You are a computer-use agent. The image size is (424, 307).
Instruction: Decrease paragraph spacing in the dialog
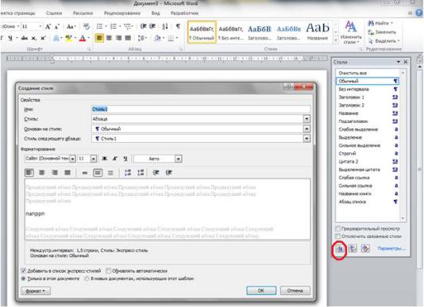click(x=141, y=172)
